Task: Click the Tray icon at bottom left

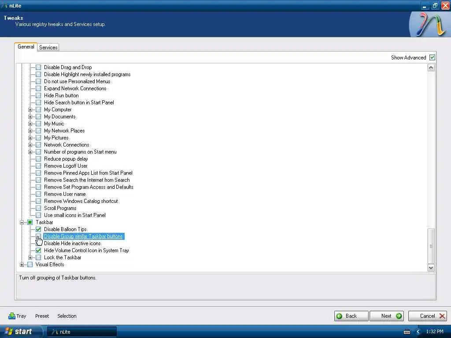Action: click(x=12, y=316)
